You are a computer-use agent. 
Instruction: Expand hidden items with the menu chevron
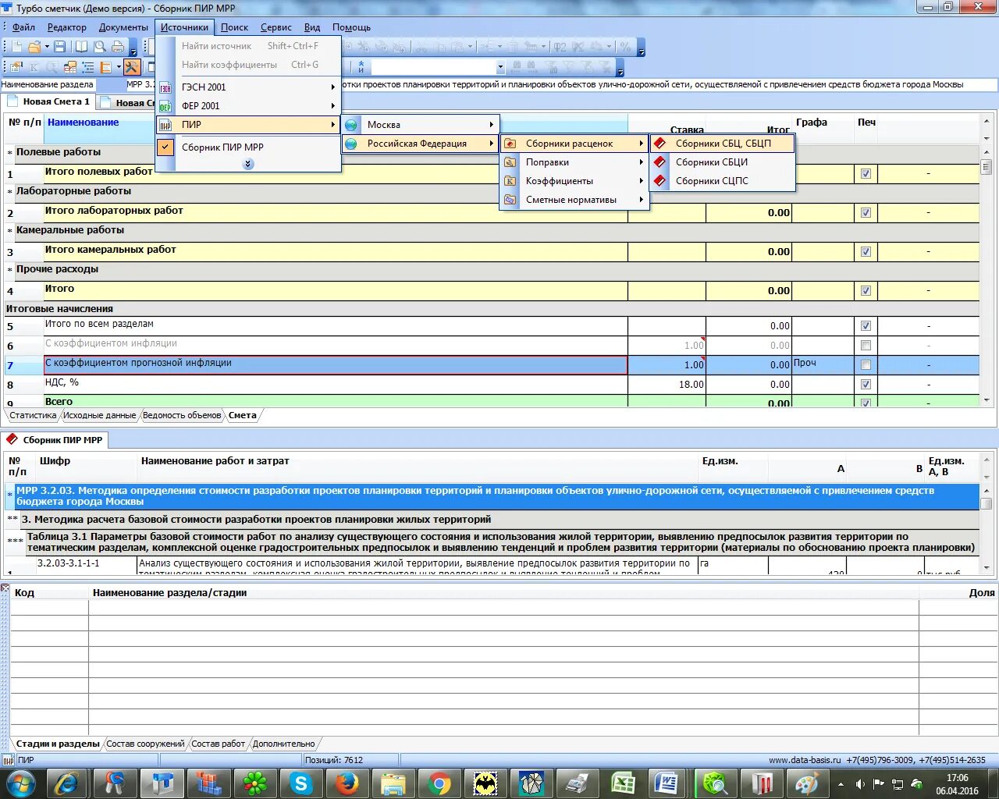[248, 164]
